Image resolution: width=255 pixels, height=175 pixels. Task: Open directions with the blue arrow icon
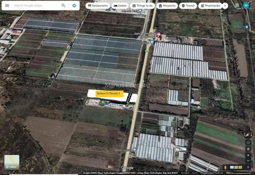click(74, 6)
